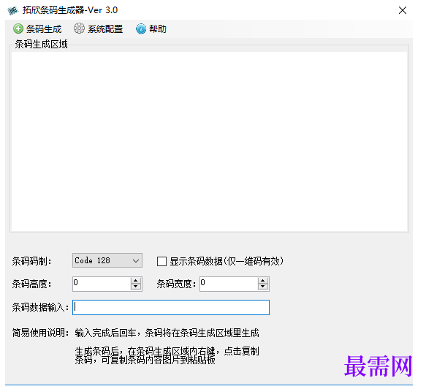Click the blue info icon for 帮助

pyautogui.click(x=141, y=29)
